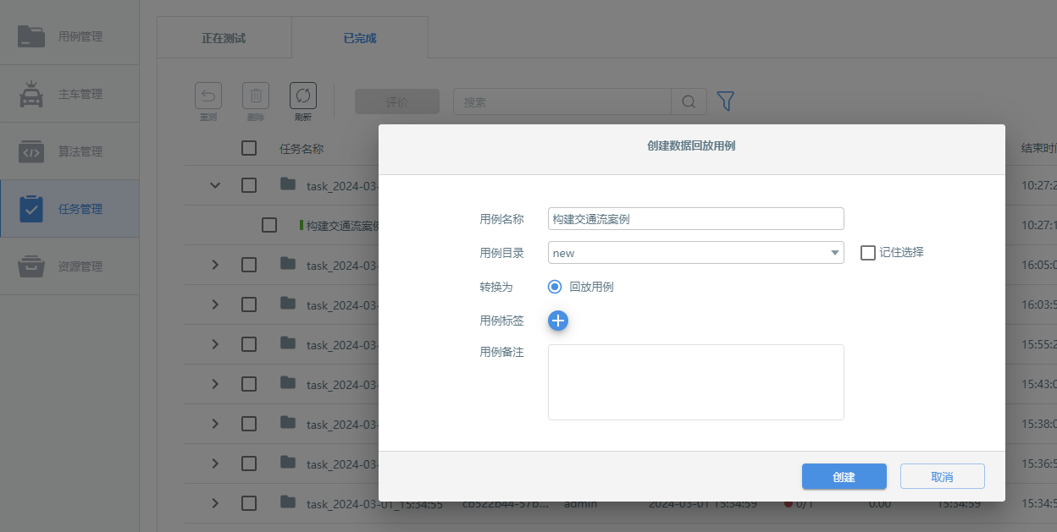Switch to the 已完成 tab
The image size is (1057, 532).
360,38
